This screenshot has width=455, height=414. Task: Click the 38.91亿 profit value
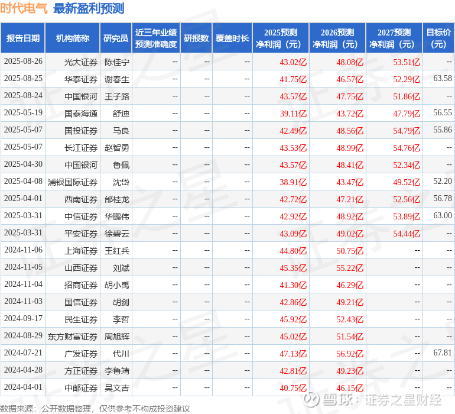pyautogui.click(x=293, y=182)
